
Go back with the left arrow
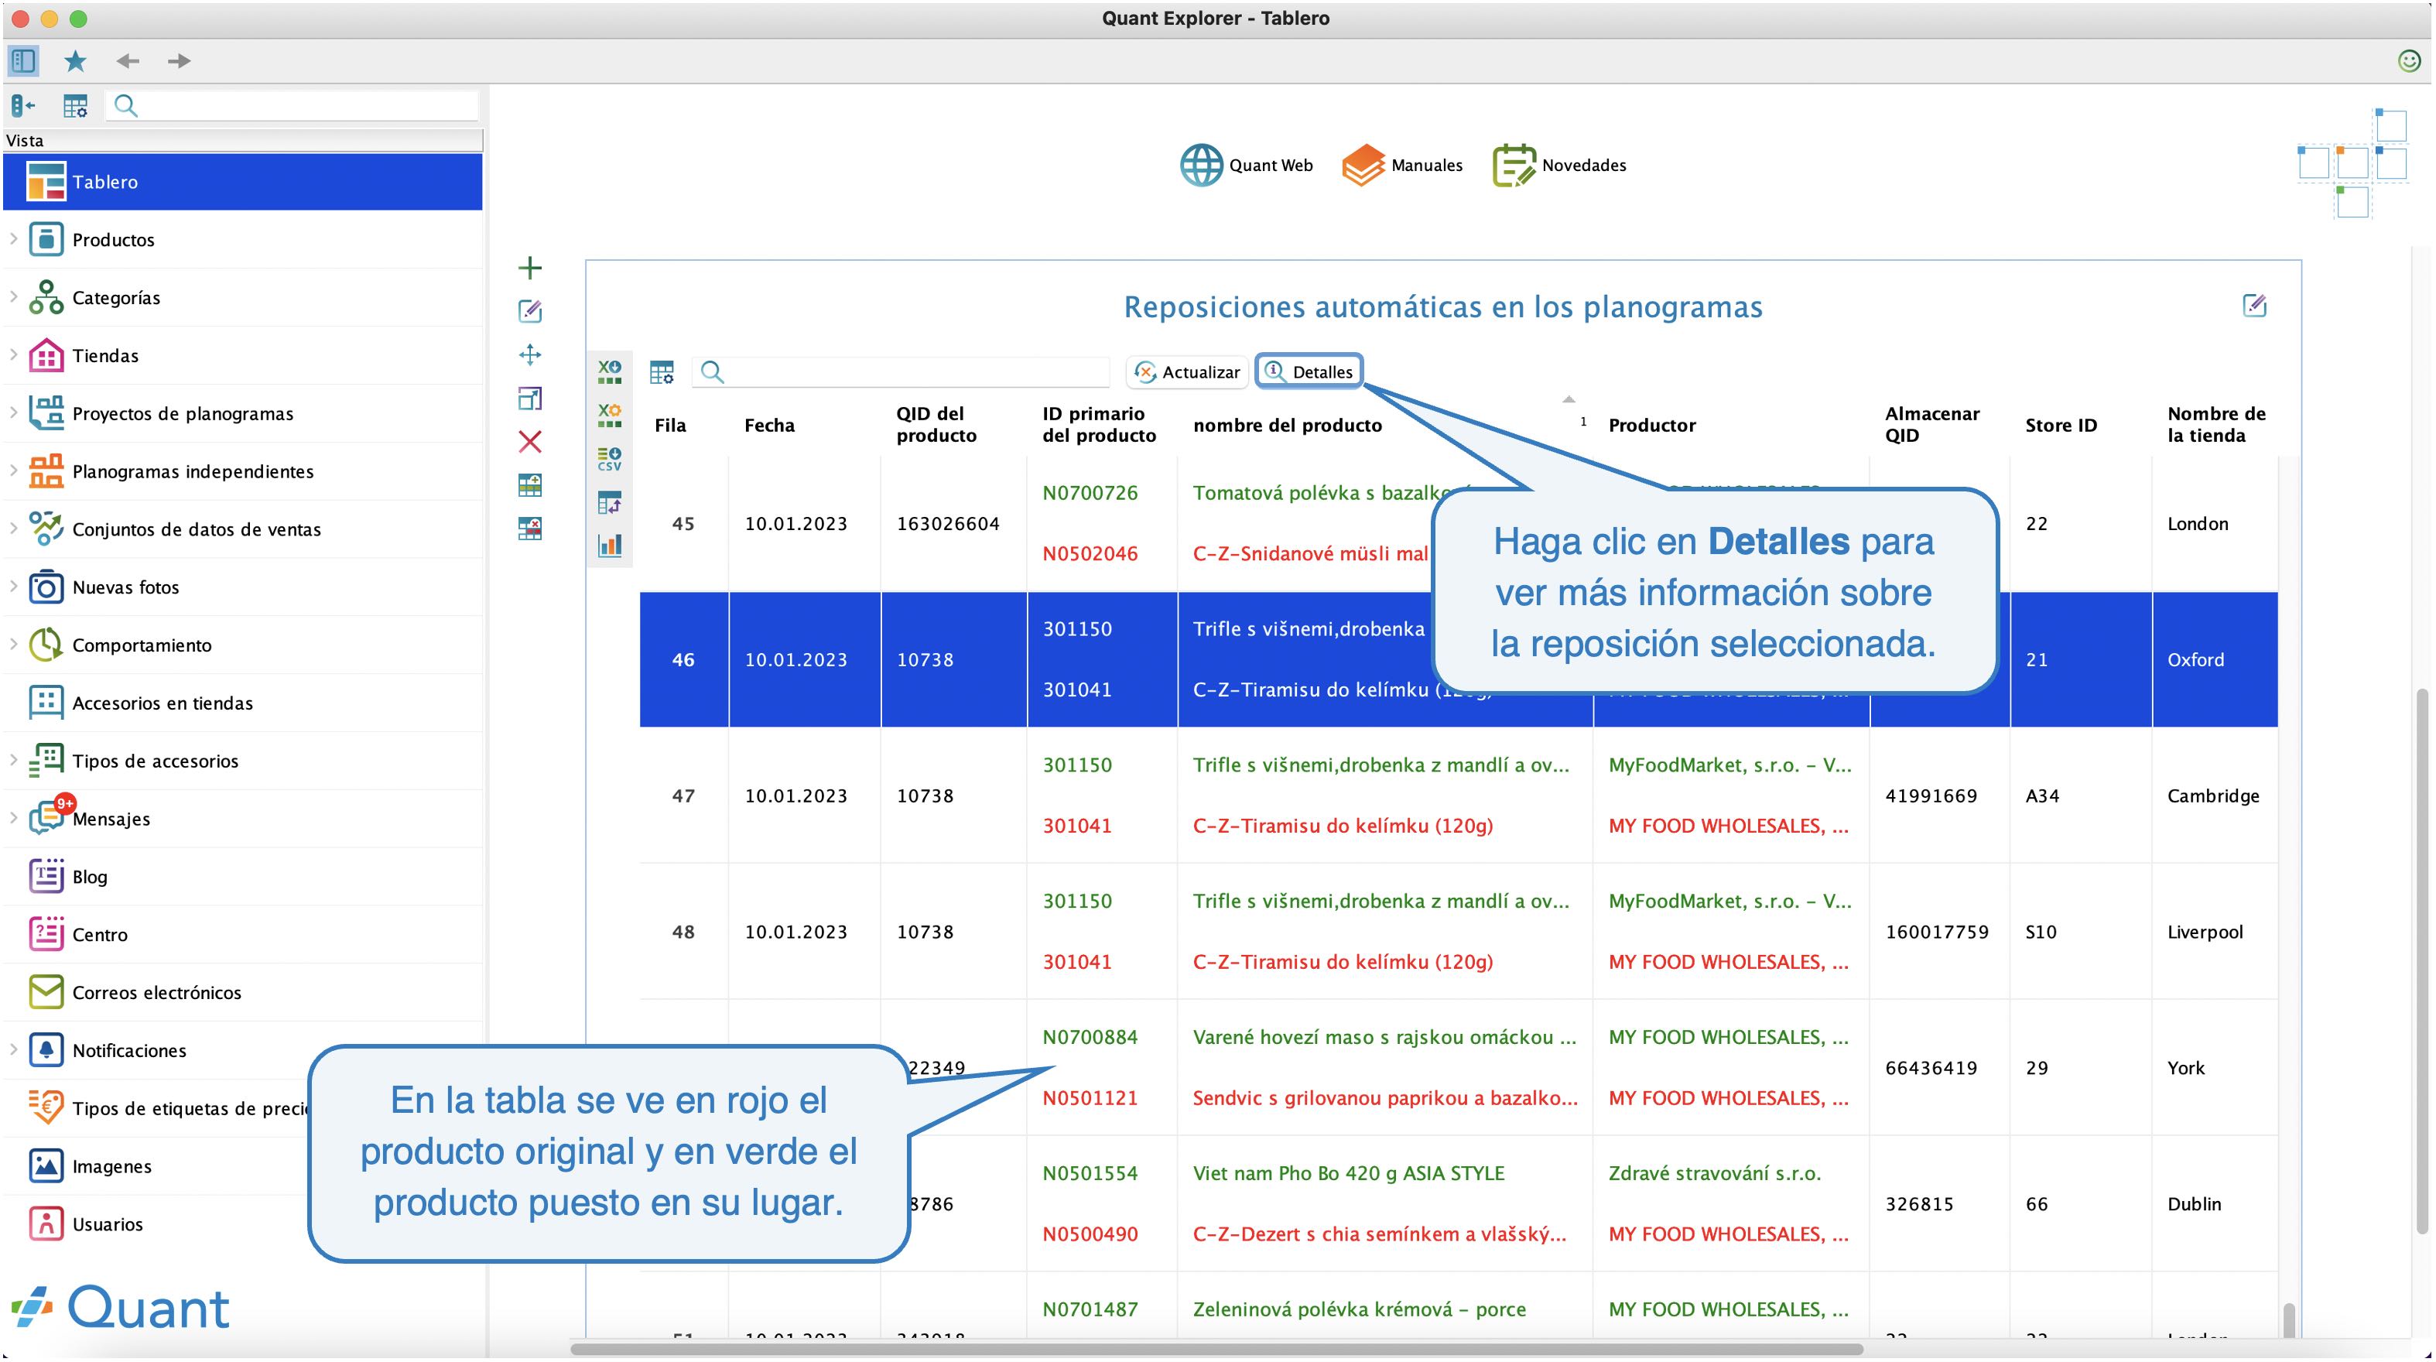coord(128,61)
